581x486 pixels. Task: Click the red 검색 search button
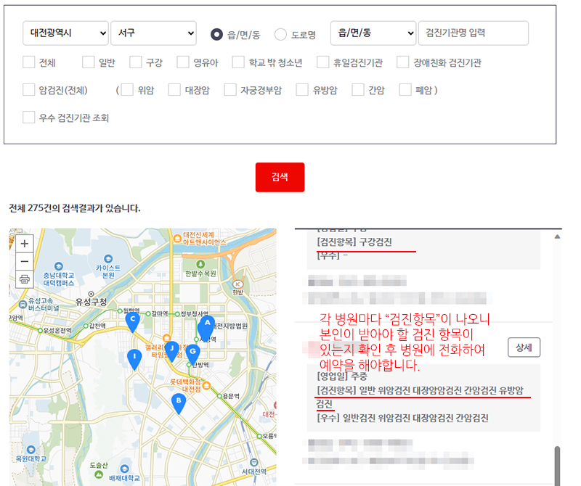coord(280,177)
